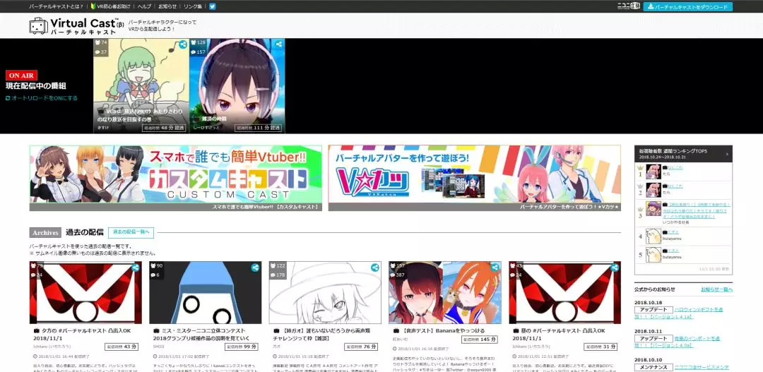This screenshot has height=372, width=763.
Task: Share the blue-hat archive broadcast by SHOJI
Action: click(x=255, y=268)
